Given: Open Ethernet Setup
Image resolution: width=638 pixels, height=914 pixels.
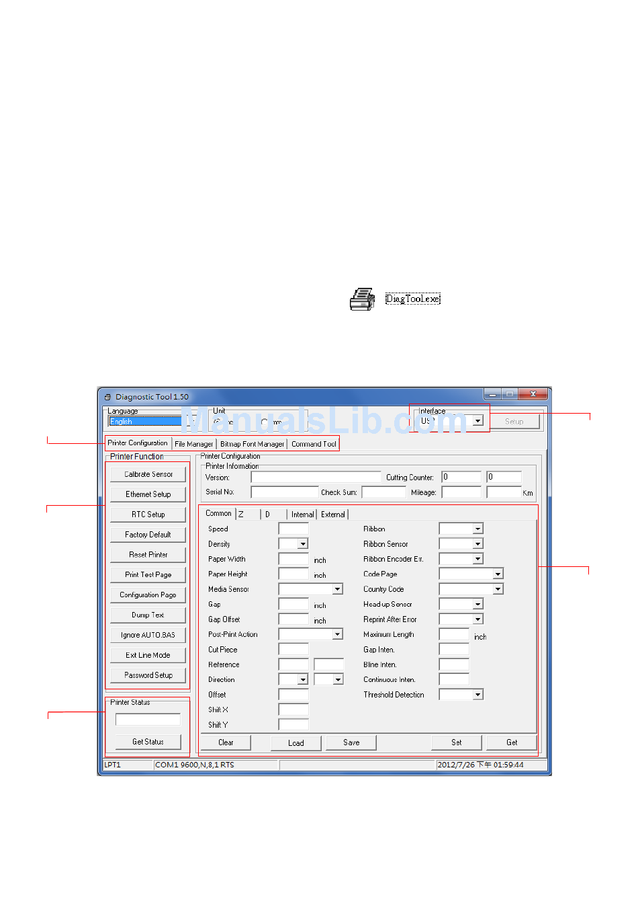Looking at the screenshot, I should 148,494.
